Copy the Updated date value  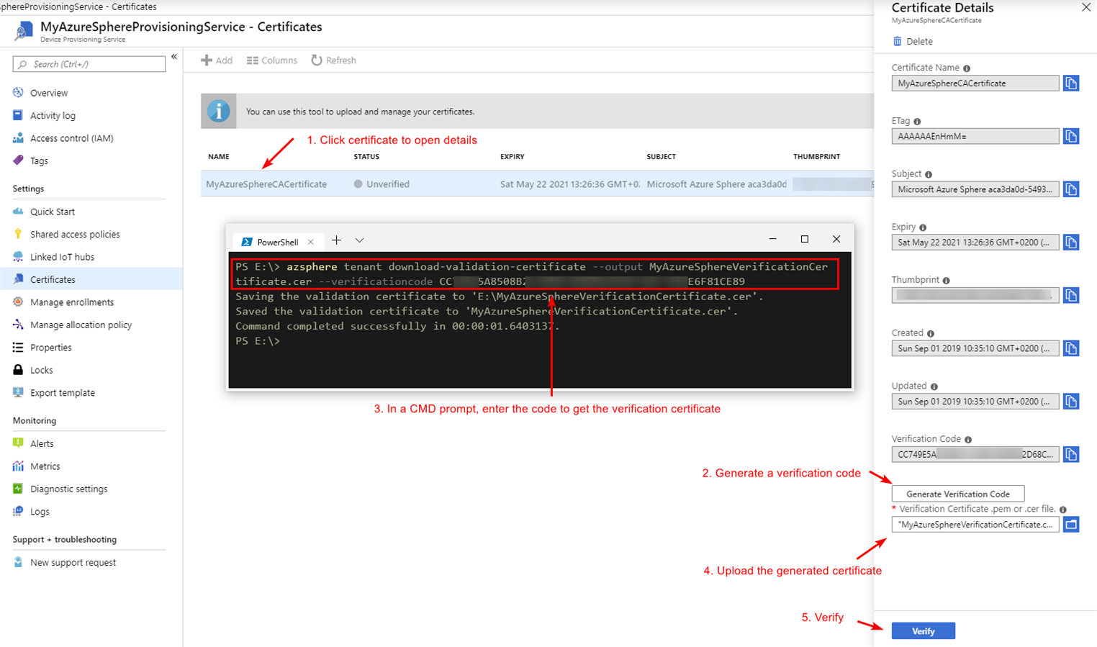[x=1071, y=402]
